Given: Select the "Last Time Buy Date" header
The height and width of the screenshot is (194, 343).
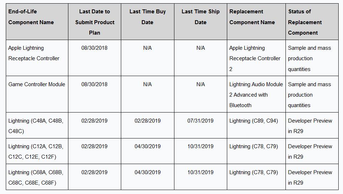Looking at the screenshot, I should click(x=147, y=17).
